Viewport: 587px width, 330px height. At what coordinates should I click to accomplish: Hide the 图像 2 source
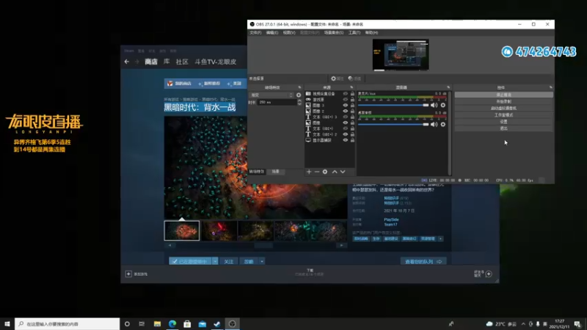[x=345, y=111]
